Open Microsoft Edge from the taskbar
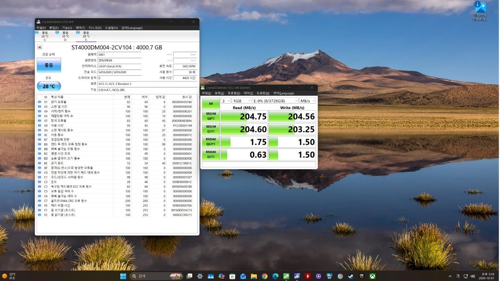 click(x=275, y=276)
